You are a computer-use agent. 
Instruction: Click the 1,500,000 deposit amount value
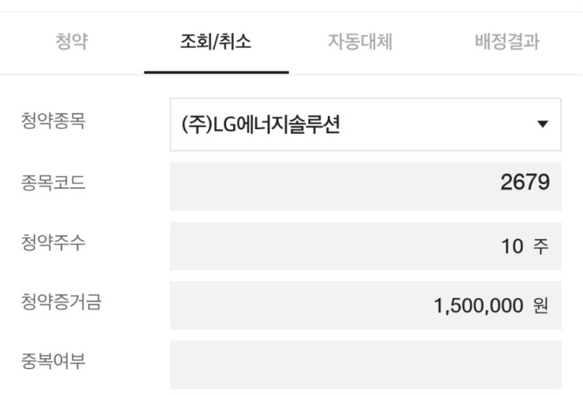(x=478, y=306)
